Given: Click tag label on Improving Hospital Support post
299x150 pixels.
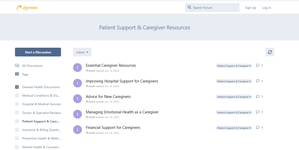Looking at the screenshot, I should [x=234, y=81].
